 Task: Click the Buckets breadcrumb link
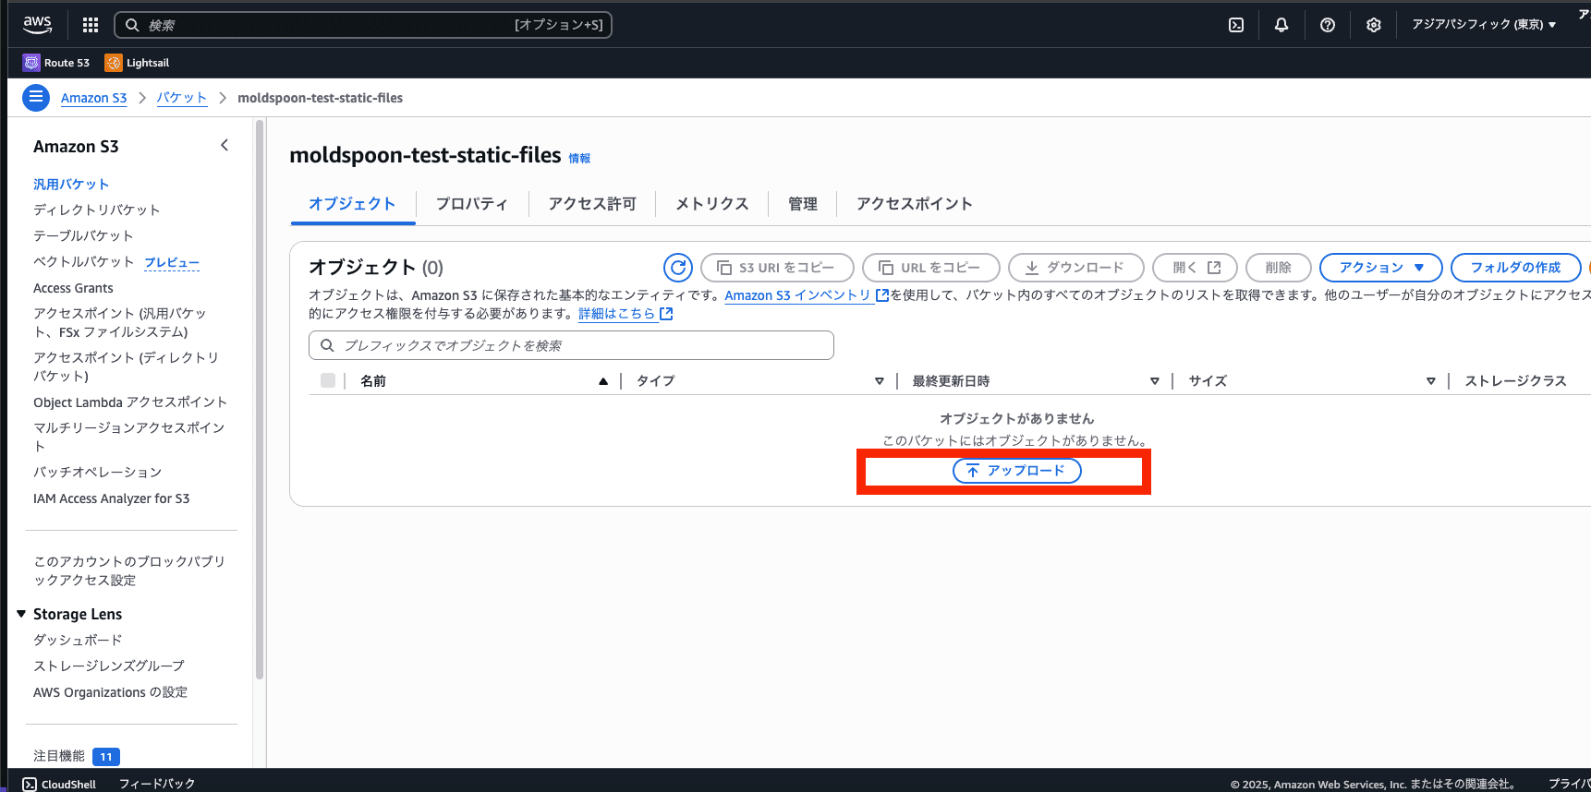tap(181, 98)
